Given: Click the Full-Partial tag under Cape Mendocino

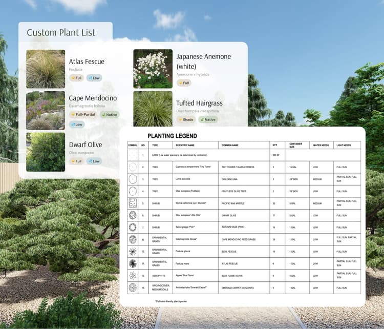Looking at the screenshot, I should (83, 114).
